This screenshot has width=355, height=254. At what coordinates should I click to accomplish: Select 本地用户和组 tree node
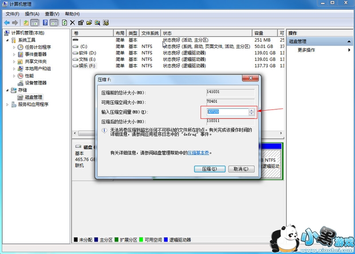[38, 69]
